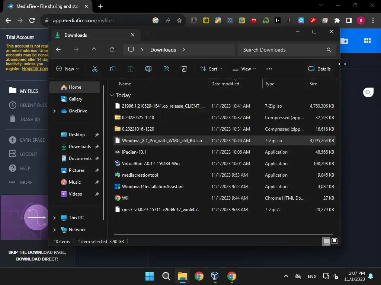
Task: Select Windows11InstallationAssistant file
Action: (224, 187)
